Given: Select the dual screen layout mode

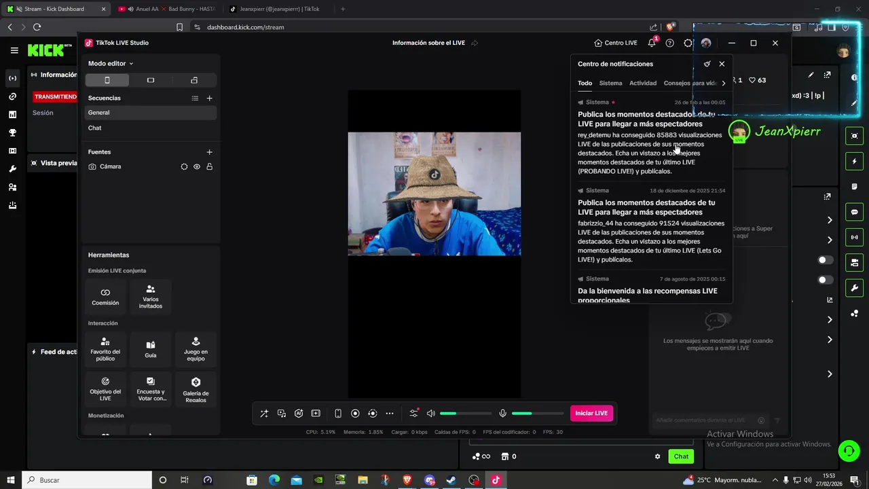Looking at the screenshot, I should click(194, 80).
